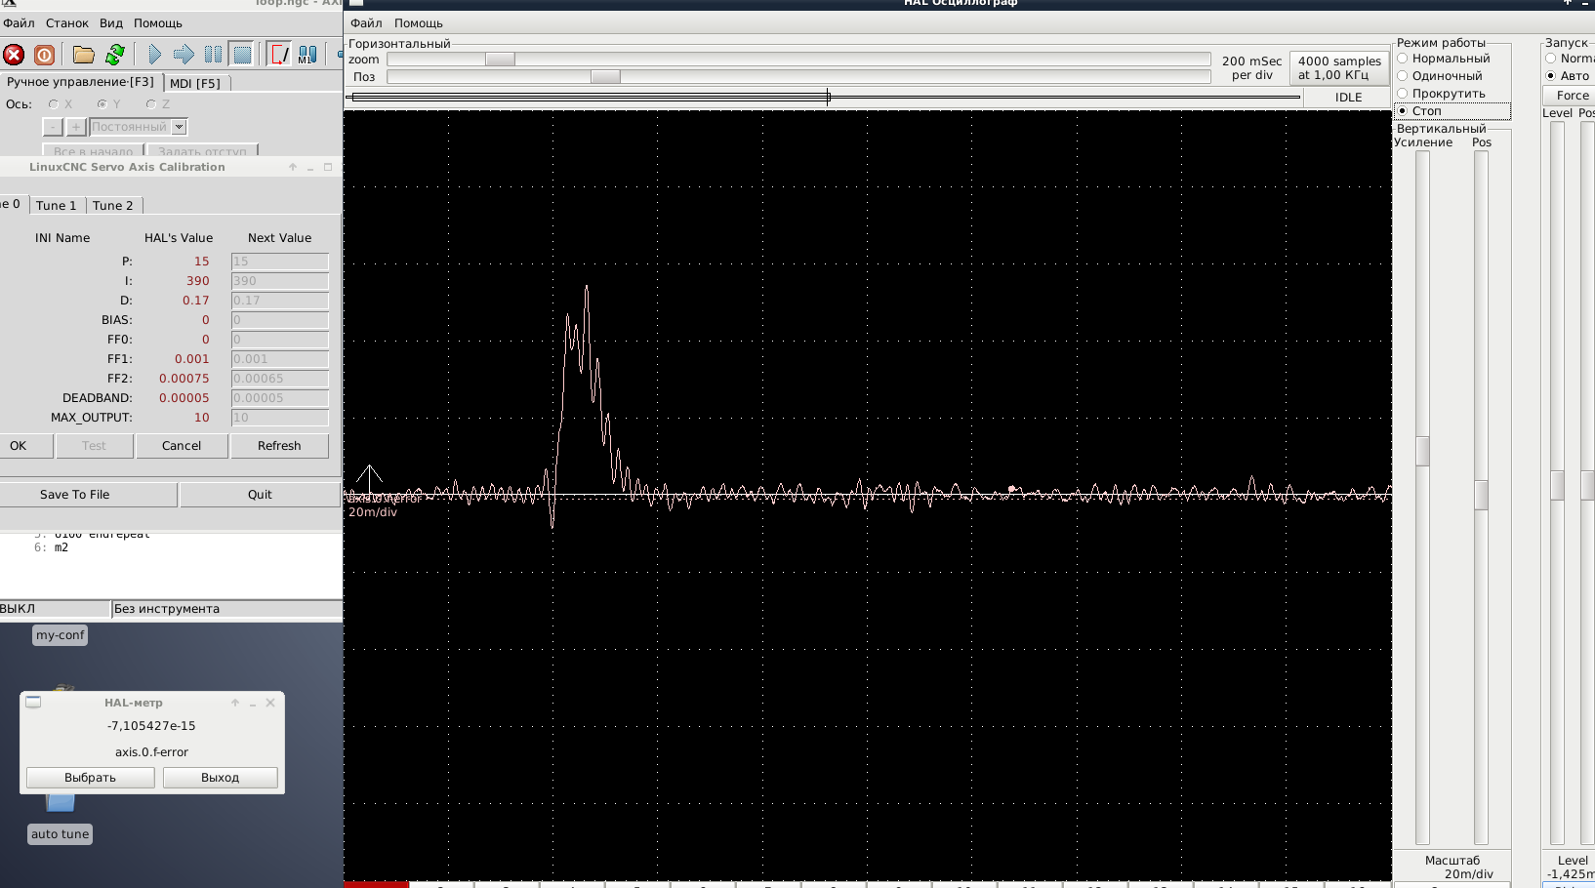Switch to Ручное управление [F3] tab

pos(80,82)
